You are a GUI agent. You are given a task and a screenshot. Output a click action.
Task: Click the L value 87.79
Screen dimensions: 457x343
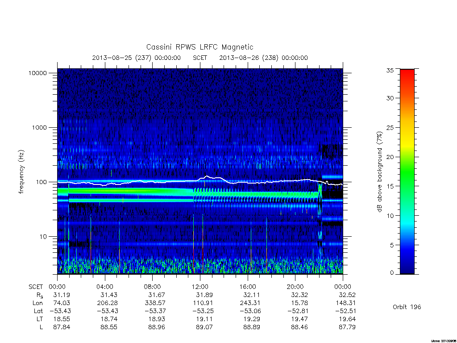347,327
